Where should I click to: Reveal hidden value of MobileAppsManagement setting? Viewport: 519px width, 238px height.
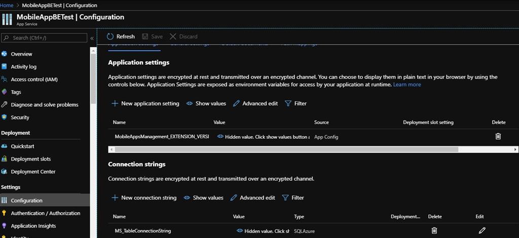(220, 137)
